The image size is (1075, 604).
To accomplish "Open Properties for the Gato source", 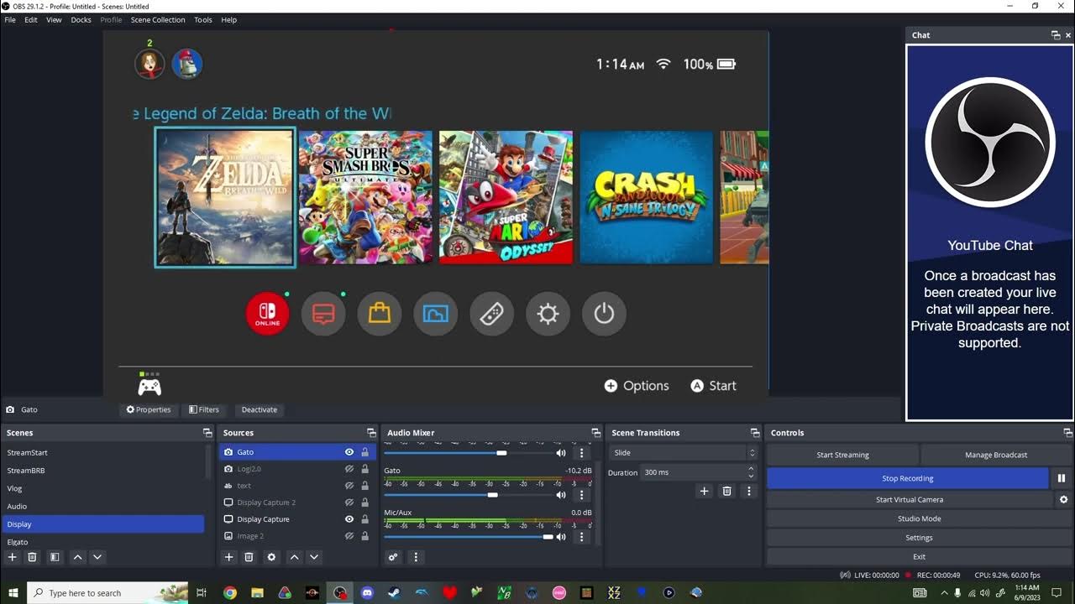I will (x=149, y=409).
